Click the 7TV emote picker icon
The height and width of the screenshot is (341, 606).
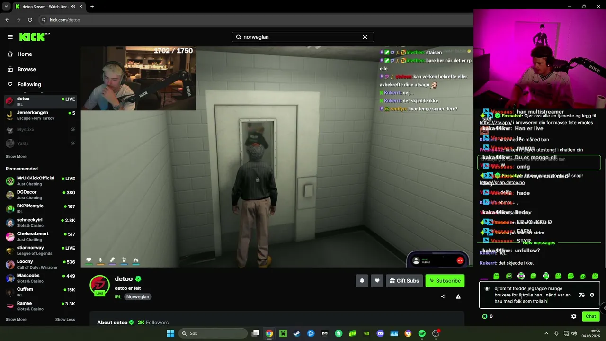(x=582, y=295)
